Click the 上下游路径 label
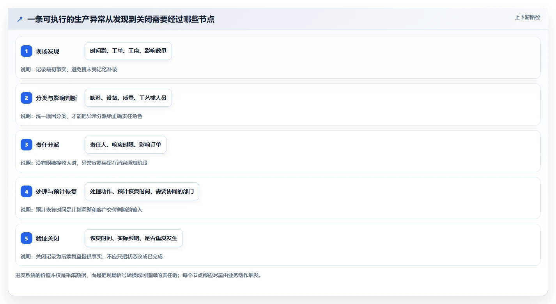 pos(527,17)
